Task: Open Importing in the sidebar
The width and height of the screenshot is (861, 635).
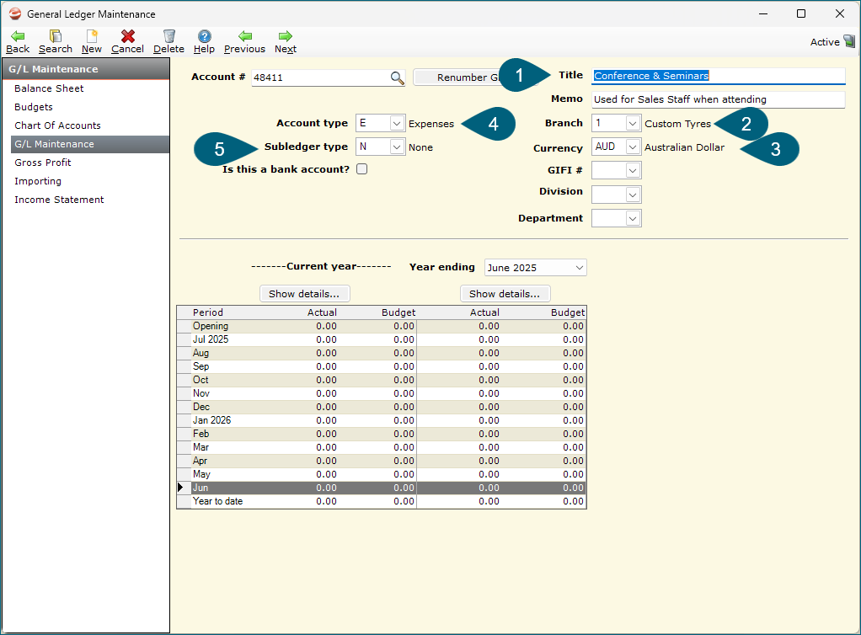Action: pos(38,181)
